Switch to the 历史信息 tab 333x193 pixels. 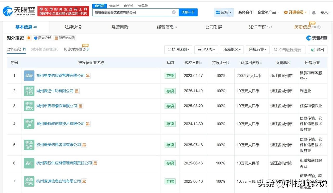(307, 27)
